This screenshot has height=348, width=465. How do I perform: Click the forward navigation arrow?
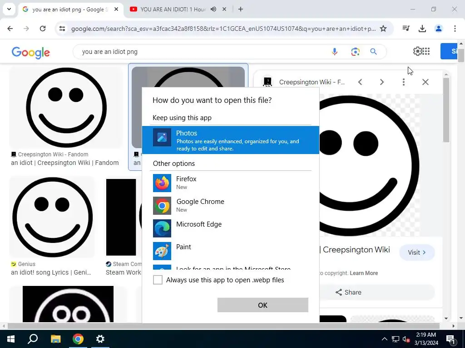(x=26, y=29)
